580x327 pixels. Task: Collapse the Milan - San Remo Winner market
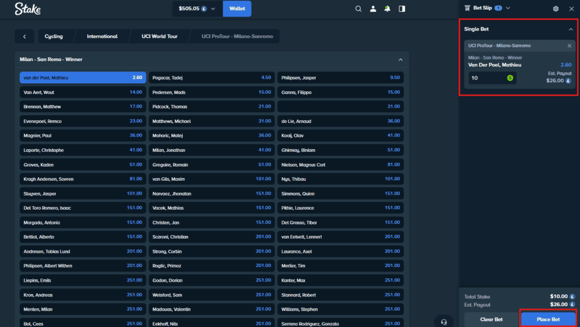(400, 59)
